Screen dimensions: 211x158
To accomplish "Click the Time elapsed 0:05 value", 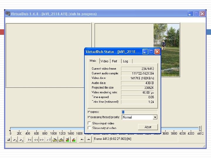I will click(137, 97).
